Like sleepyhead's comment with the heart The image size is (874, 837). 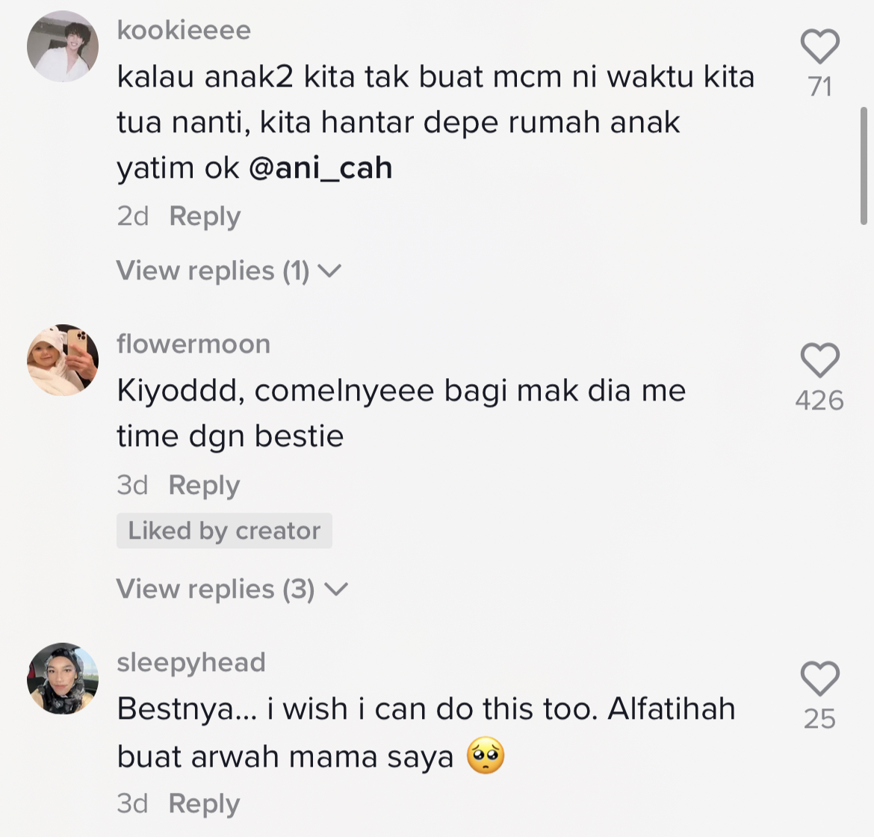[x=819, y=679]
